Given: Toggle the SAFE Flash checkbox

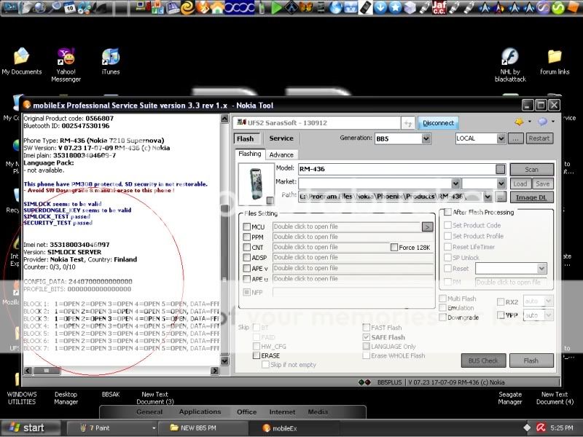Looking at the screenshot, I should 367,337.
